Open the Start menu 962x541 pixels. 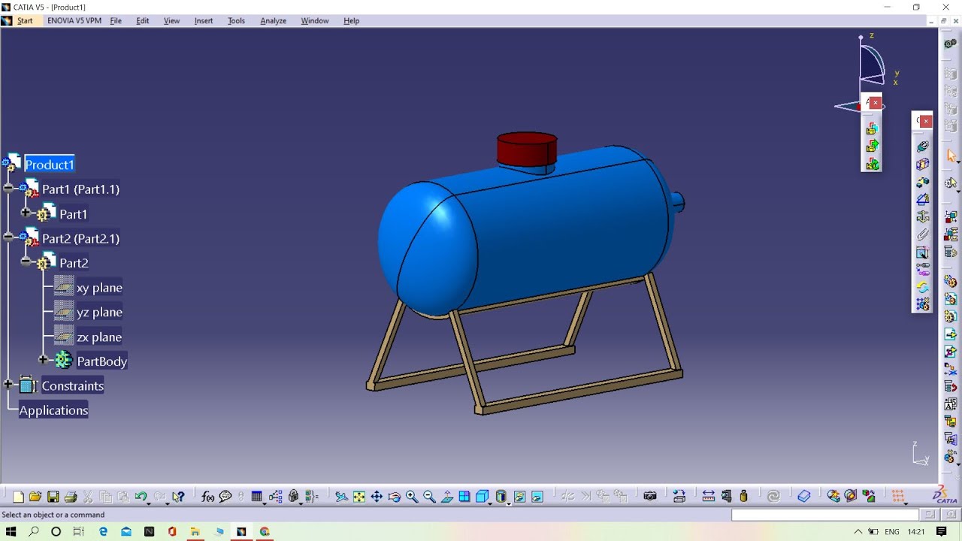(25, 20)
